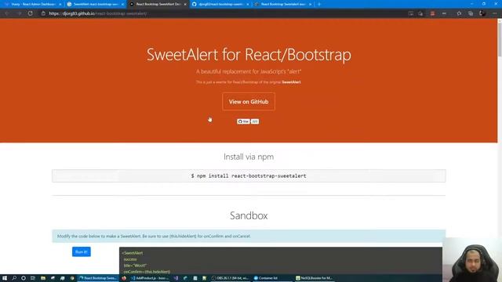Click the Cortana circle in the taskbar

pos(24,278)
